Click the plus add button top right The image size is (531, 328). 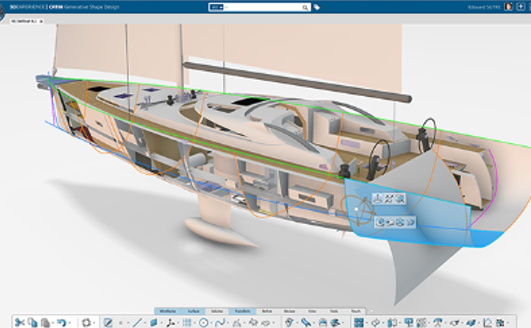point(521,7)
